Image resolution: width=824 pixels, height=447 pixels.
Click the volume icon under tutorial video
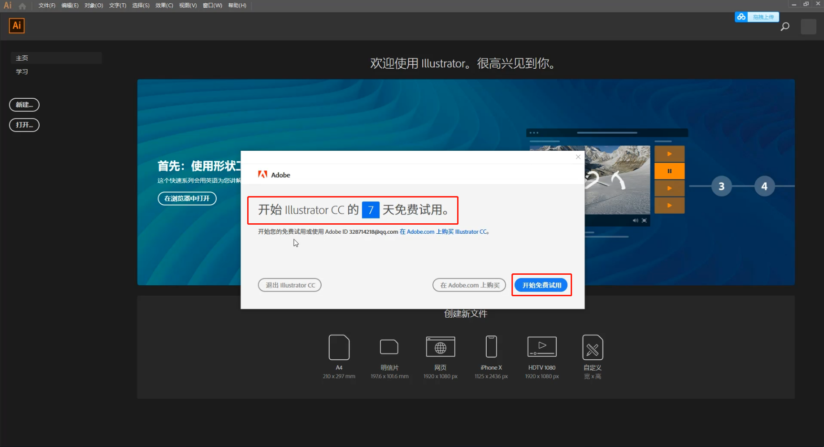(x=635, y=220)
